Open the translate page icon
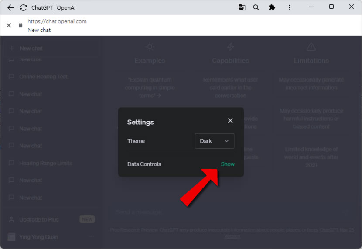Screen dimensions: 362x249 [242, 7]
